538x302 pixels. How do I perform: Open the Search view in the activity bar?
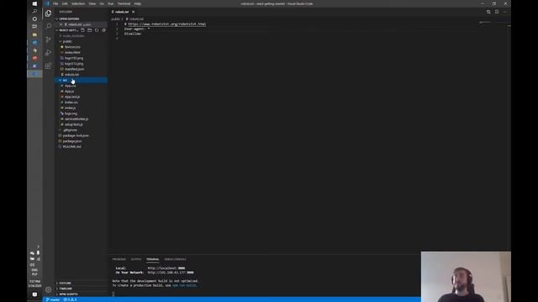[x=49, y=26]
